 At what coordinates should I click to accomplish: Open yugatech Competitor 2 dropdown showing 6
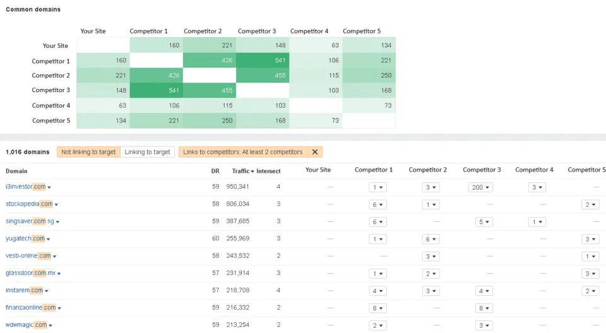point(431,239)
